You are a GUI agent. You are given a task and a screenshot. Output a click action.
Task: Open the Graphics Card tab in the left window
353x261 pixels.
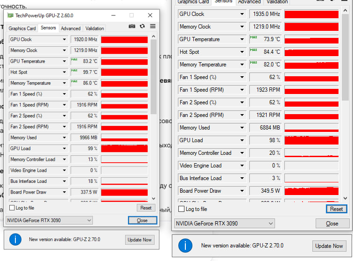pyautogui.click(x=22, y=29)
